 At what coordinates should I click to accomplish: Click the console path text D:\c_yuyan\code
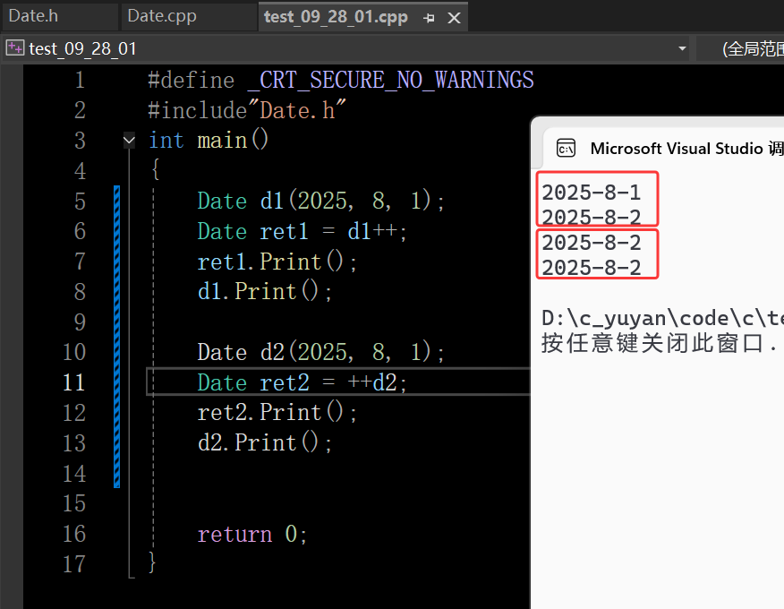point(662,318)
